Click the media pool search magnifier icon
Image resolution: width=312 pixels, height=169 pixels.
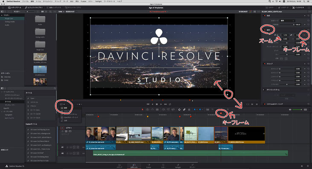point(50,12)
